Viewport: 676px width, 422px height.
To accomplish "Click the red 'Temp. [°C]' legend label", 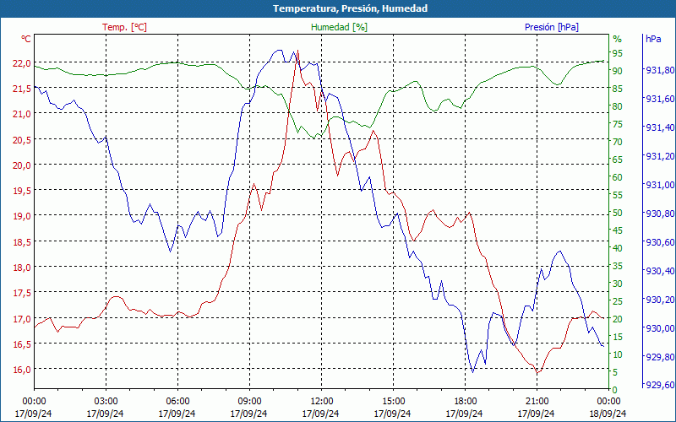I will pos(124,27).
